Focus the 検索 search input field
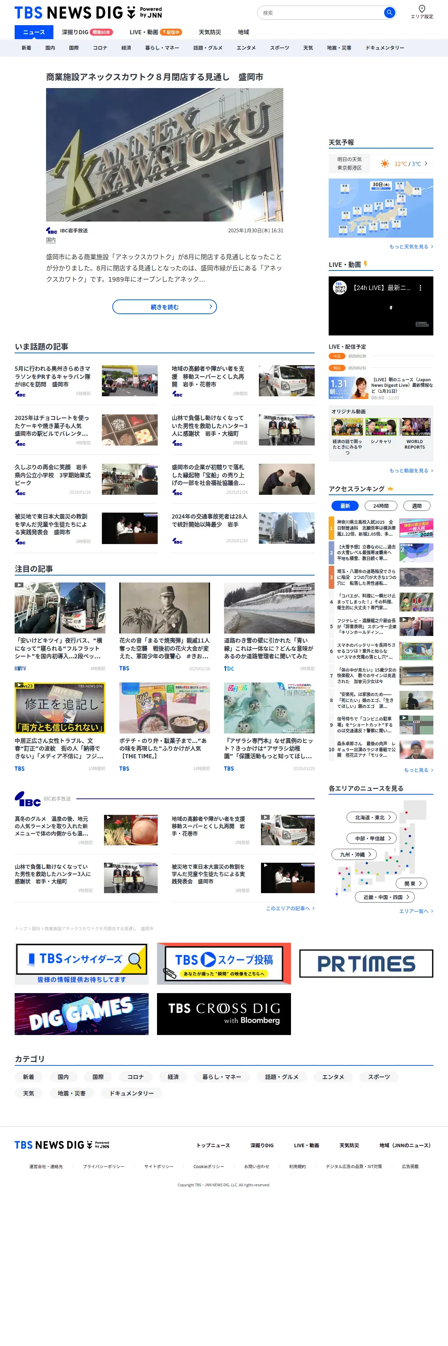Image resolution: width=448 pixels, height=1346 pixels. click(x=320, y=13)
